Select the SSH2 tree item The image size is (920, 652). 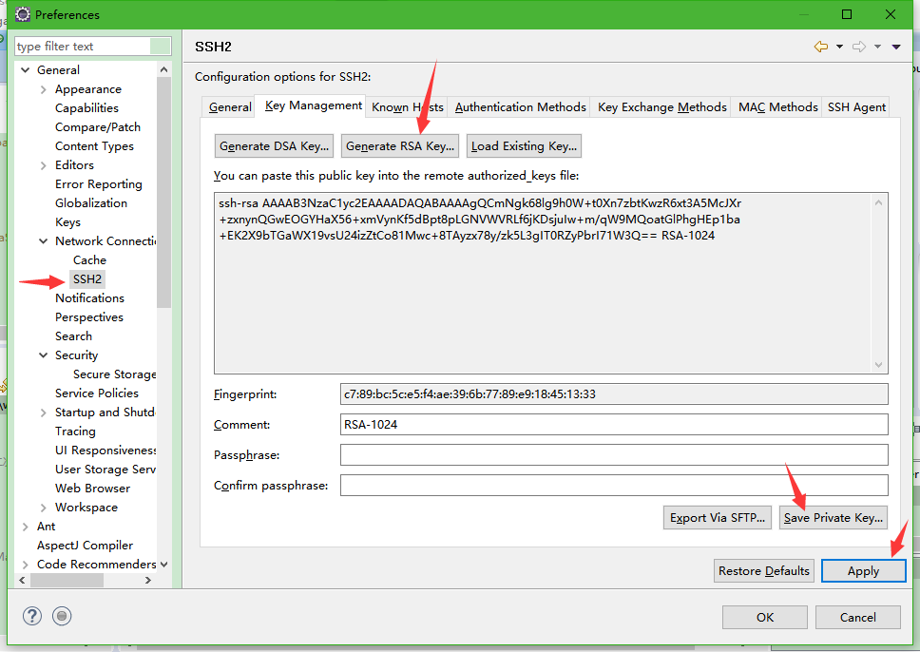[87, 278]
